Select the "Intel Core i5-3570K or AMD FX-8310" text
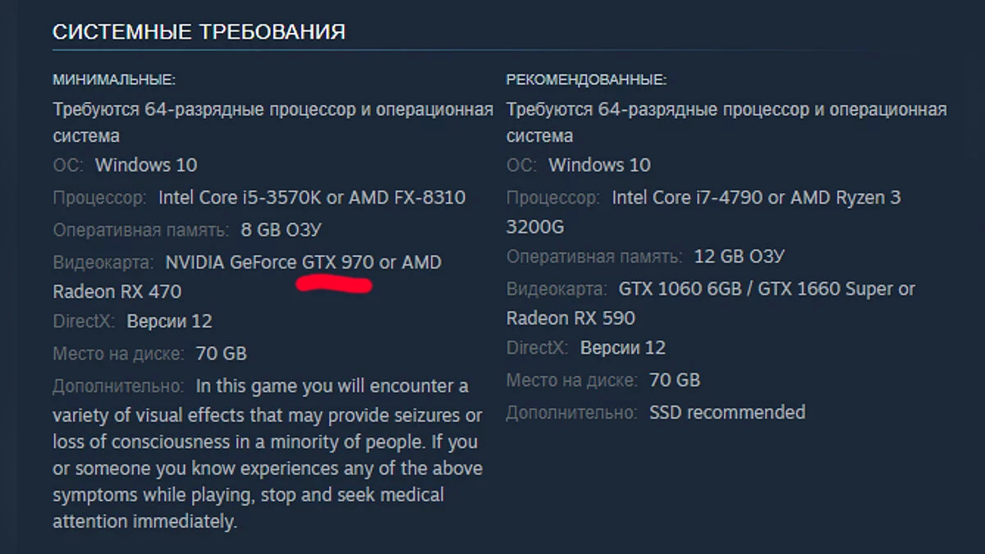 pyautogui.click(x=312, y=198)
